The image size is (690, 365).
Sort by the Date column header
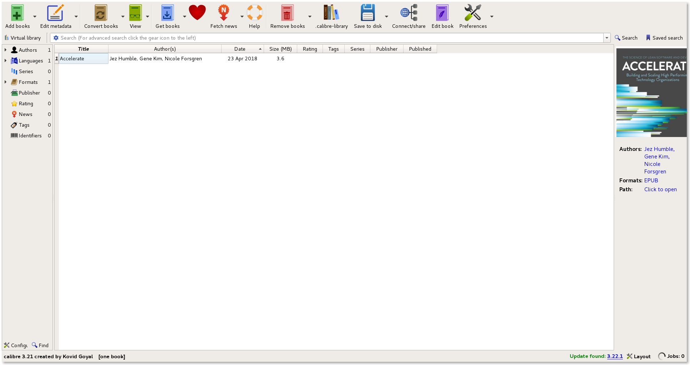pos(243,49)
